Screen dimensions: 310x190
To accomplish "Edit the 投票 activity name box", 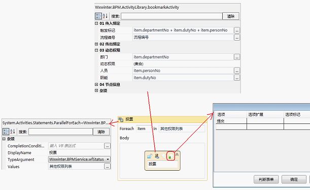I will pyautogui.click(x=162, y=164).
